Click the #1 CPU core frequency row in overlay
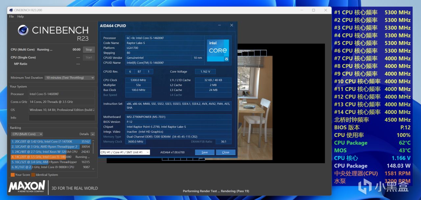Screen dimensions: 421x200 pos(372,12)
